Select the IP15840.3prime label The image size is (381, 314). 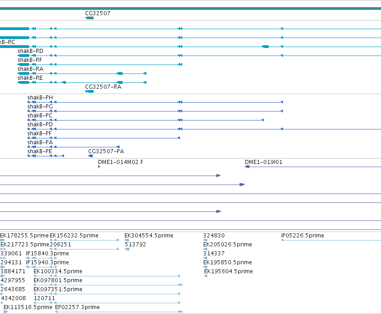pos(47,254)
